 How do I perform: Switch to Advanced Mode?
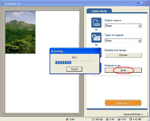coord(133,114)
